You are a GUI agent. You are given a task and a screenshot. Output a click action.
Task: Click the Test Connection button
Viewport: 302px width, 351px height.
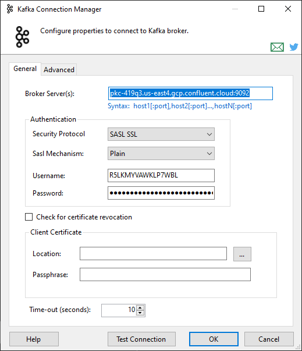(x=141, y=339)
